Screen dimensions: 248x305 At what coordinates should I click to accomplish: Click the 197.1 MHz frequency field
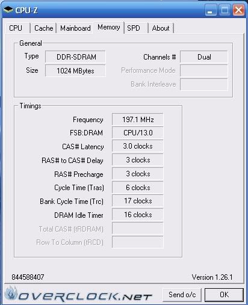138,120
